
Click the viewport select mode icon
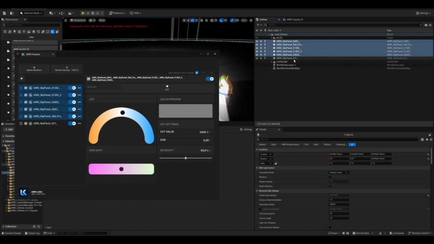click(x=184, y=20)
